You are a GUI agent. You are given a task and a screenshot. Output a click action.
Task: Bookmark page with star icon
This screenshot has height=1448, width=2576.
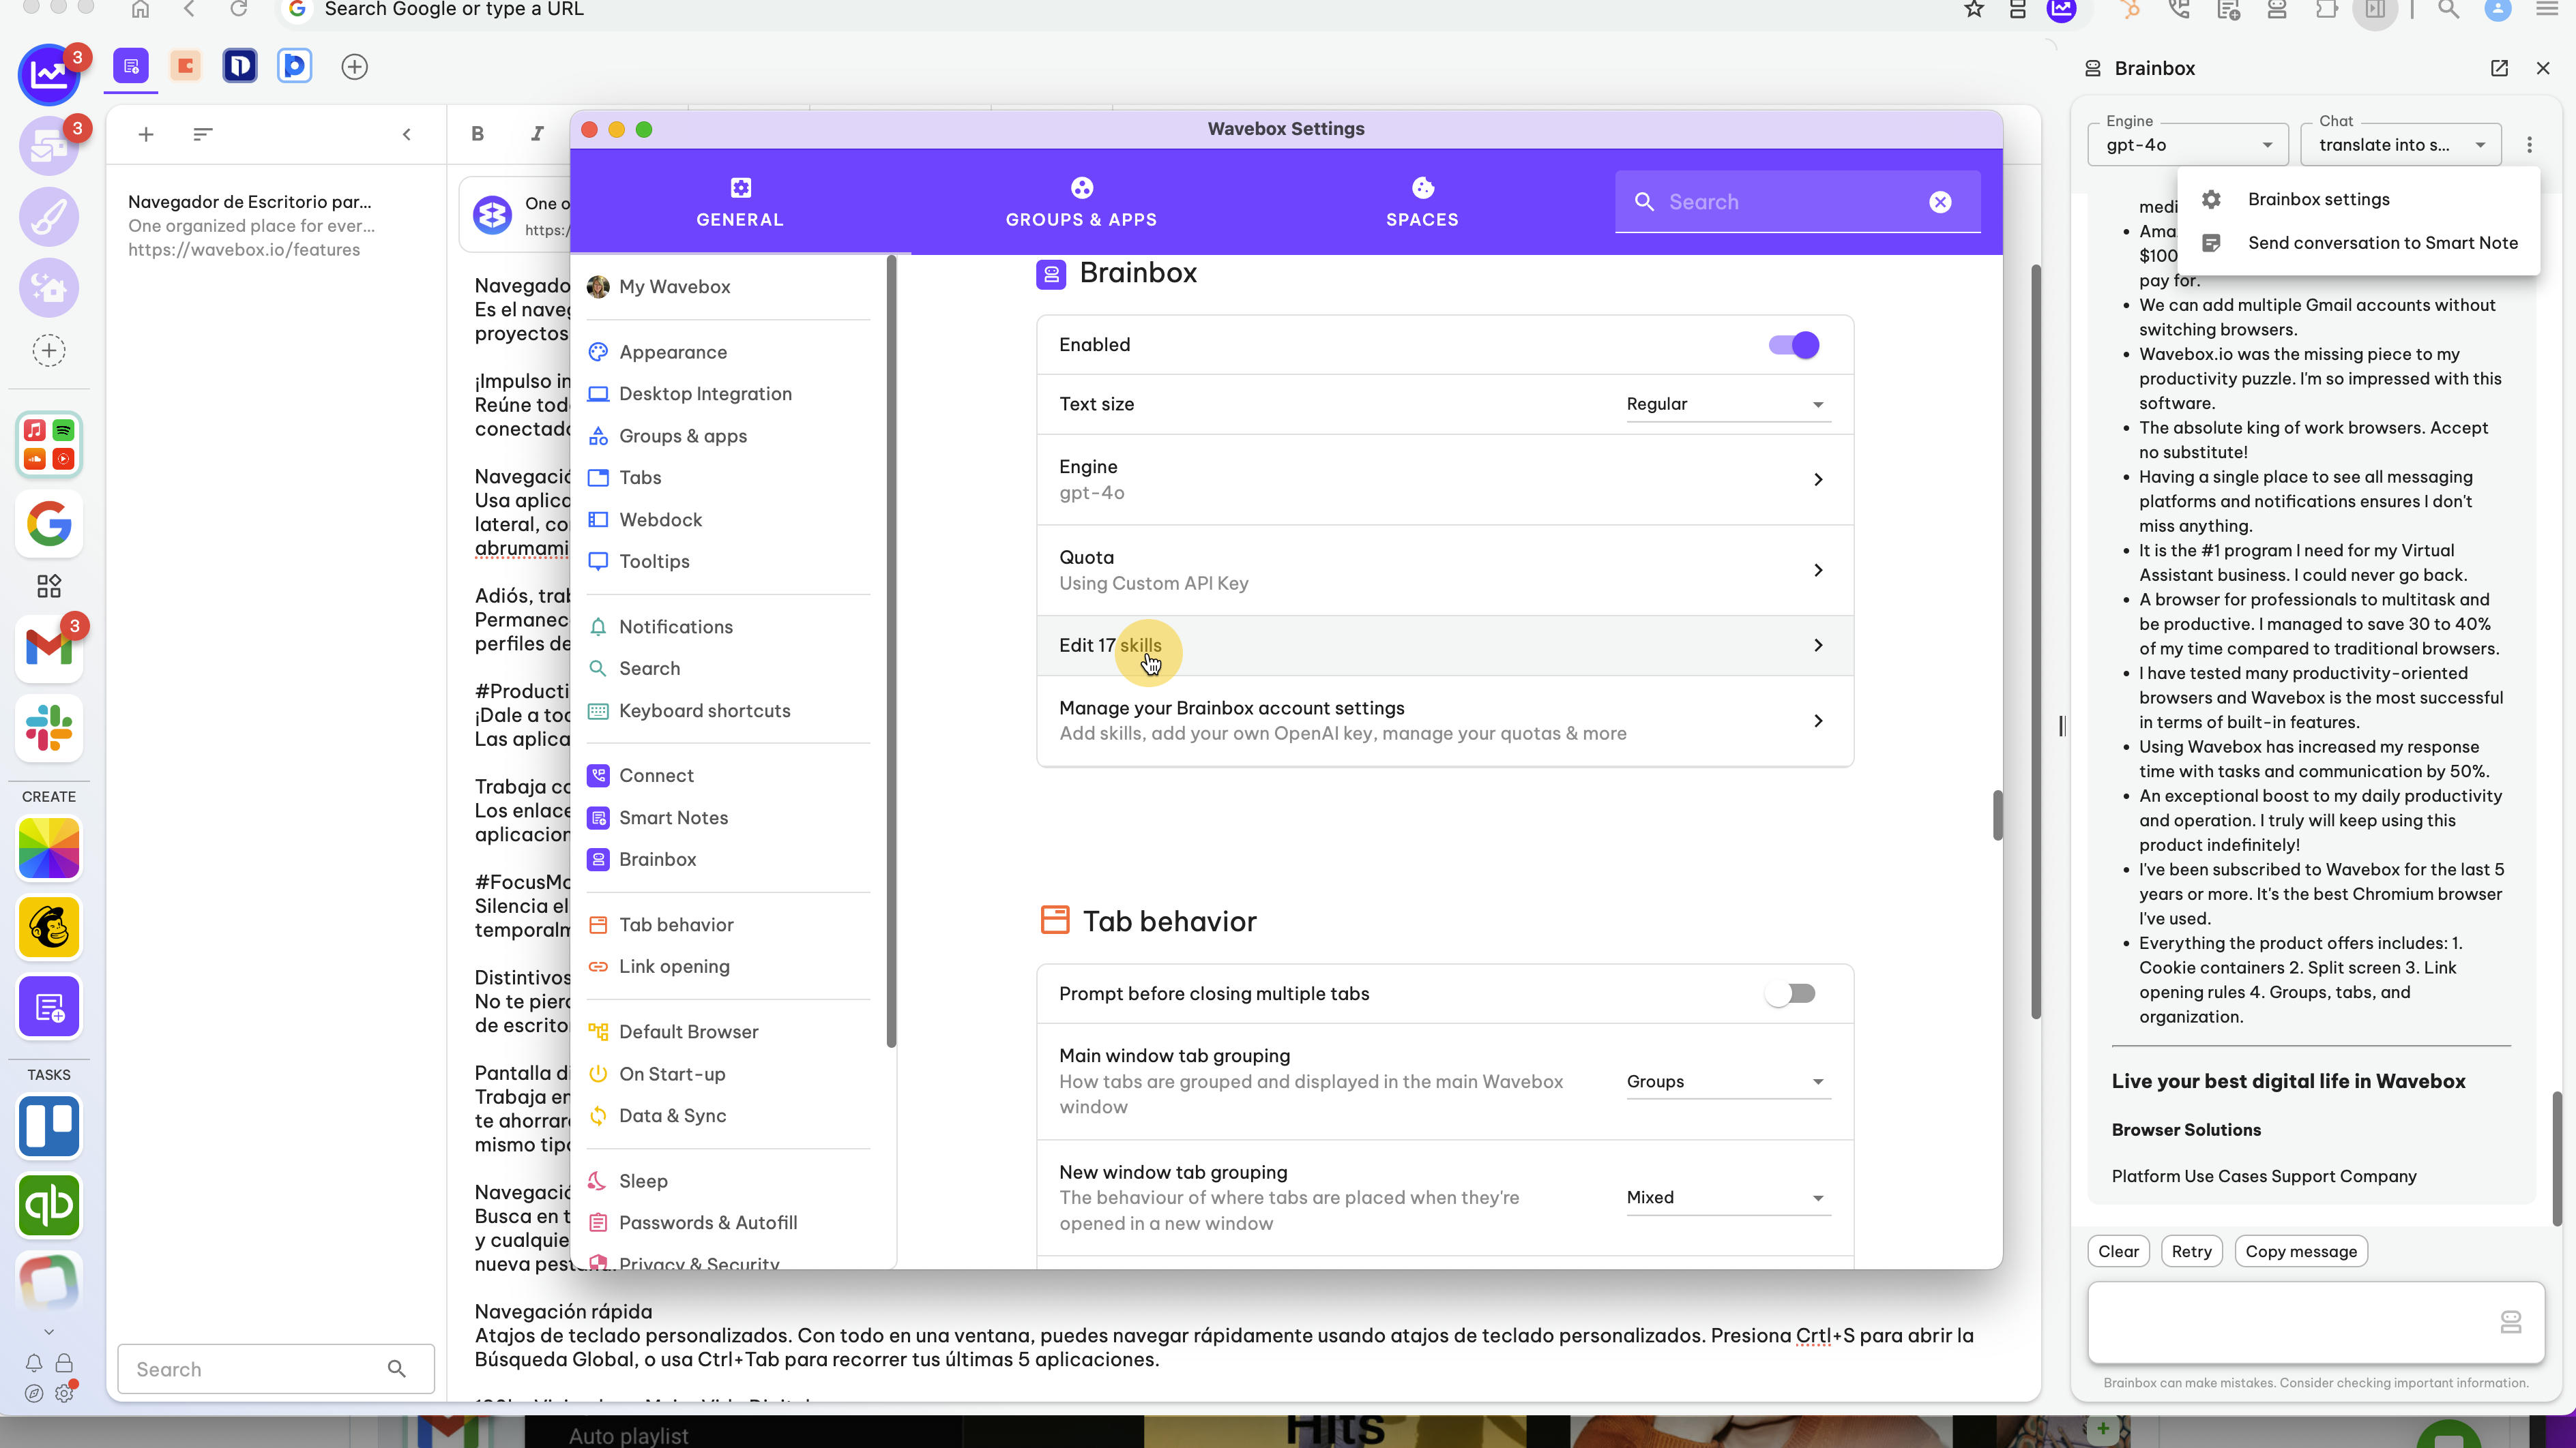tap(1974, 10)
